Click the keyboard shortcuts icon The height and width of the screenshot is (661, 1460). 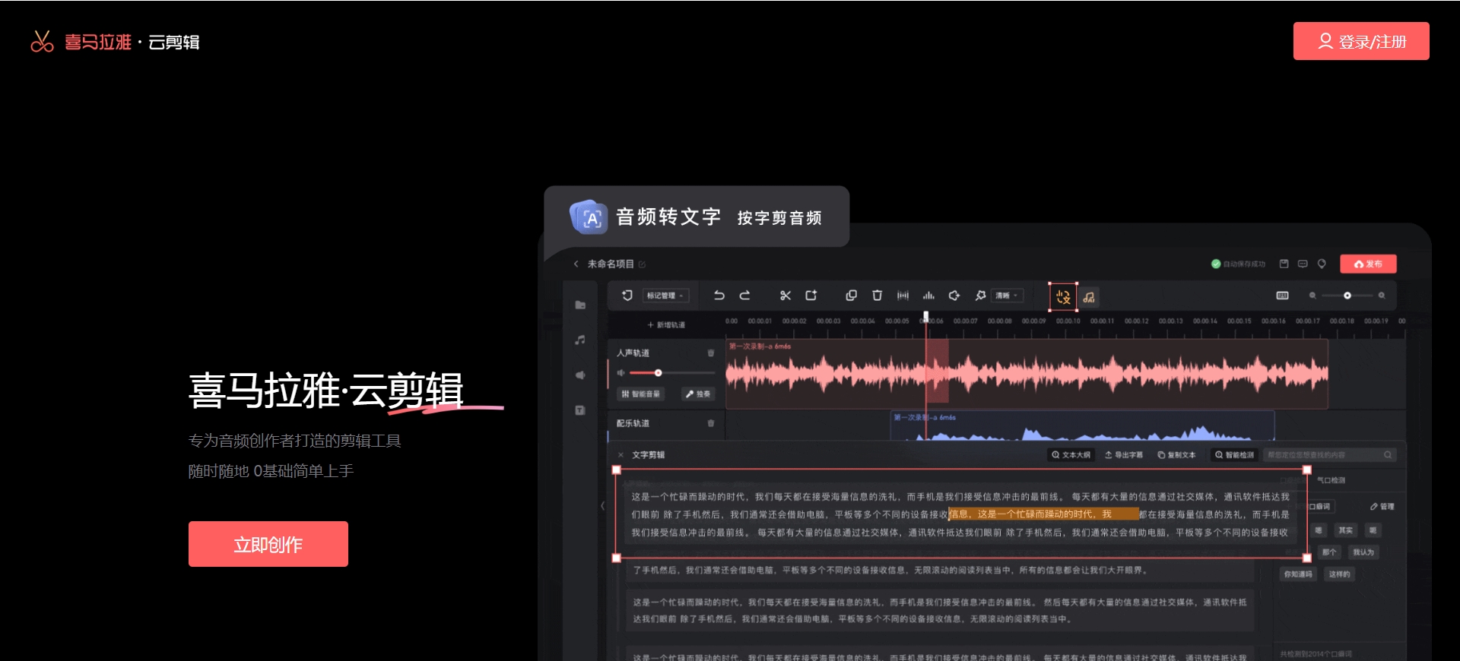pyautogui.click(x=1282, y=296)
